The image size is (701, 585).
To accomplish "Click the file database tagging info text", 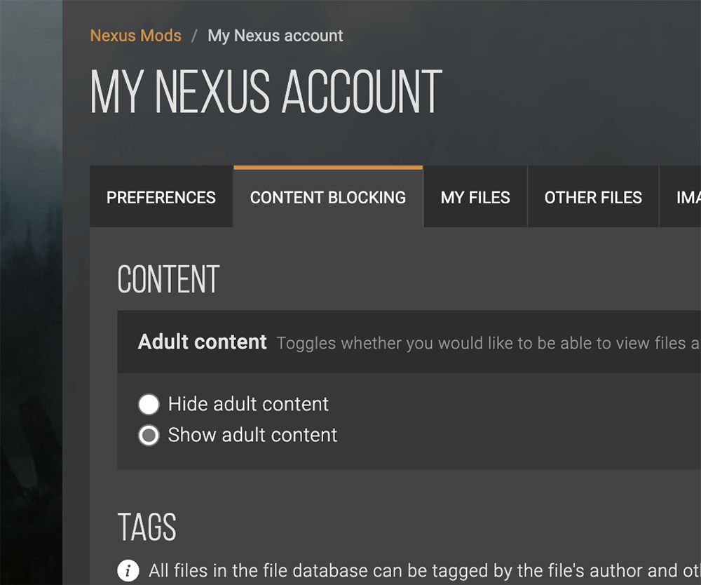I will [x=425, y=571].
